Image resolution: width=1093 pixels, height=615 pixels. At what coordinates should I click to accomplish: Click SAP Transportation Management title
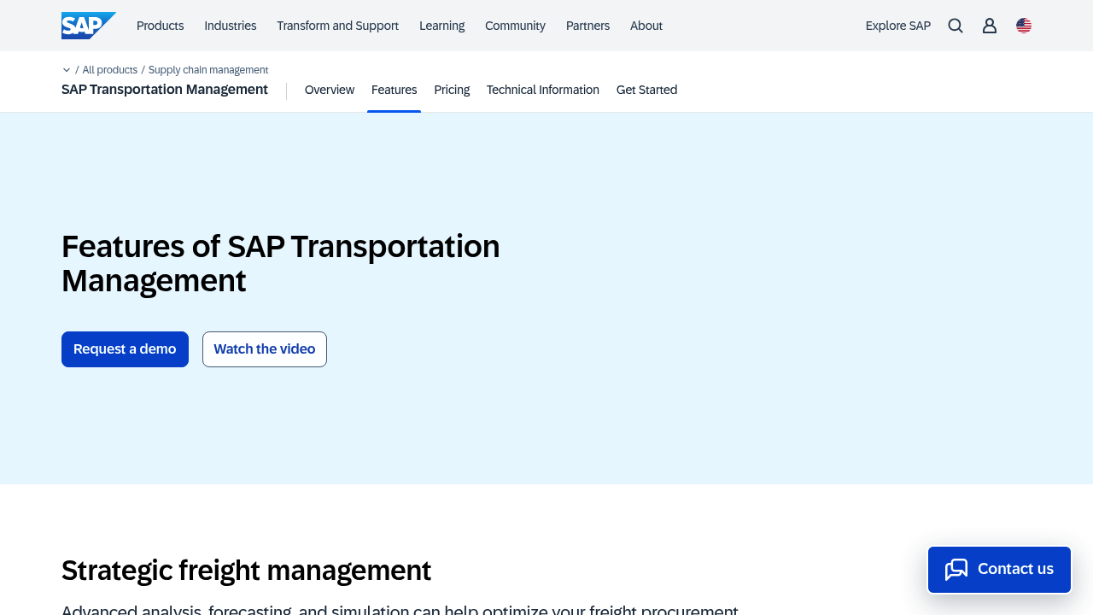tap(165, 90)
